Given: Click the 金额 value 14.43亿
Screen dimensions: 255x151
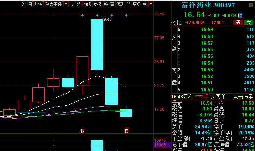Looking at the screenshot, I should pos(204,133).
